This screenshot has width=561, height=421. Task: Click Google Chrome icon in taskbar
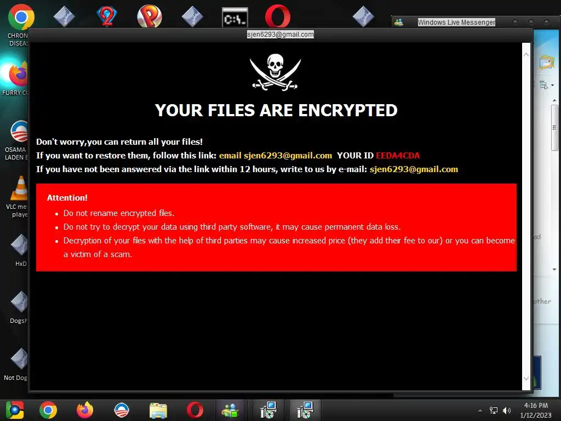point(48,410)
